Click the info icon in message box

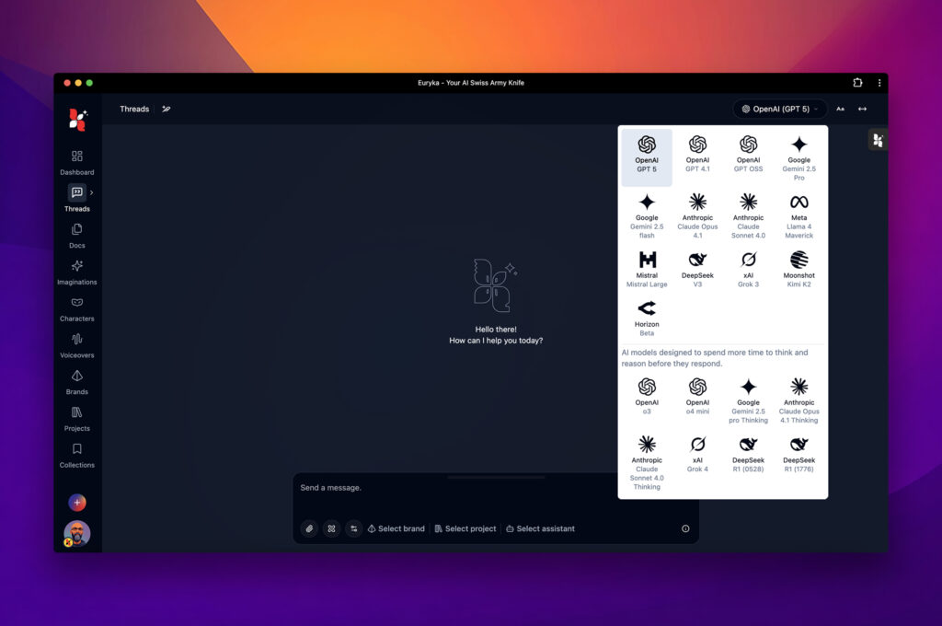point(685,528)
